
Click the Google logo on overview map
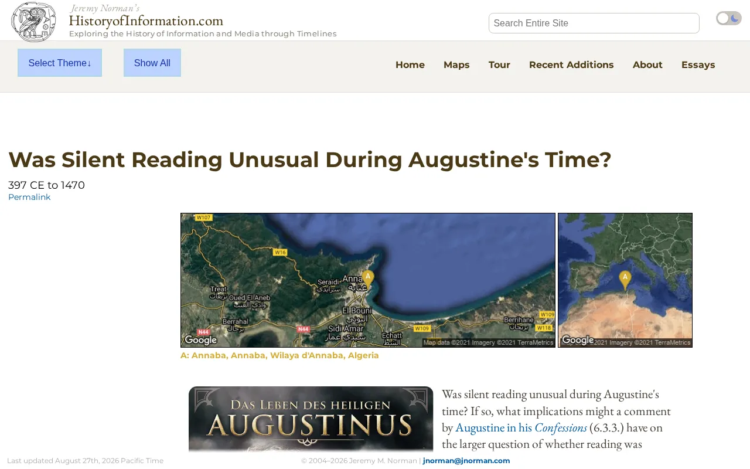click(x=578, y=340)
